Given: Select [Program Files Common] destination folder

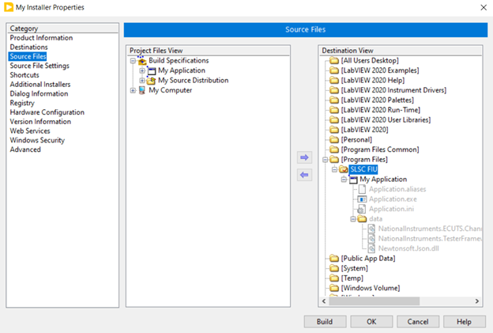Looking at the screenshot, I should click(380, 149).
